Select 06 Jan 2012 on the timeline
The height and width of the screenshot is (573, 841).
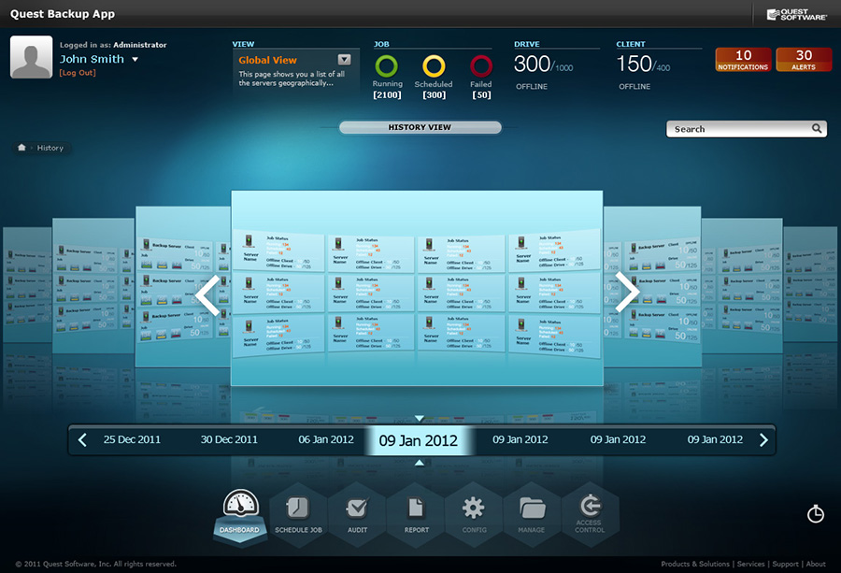[x=326, y=439]
